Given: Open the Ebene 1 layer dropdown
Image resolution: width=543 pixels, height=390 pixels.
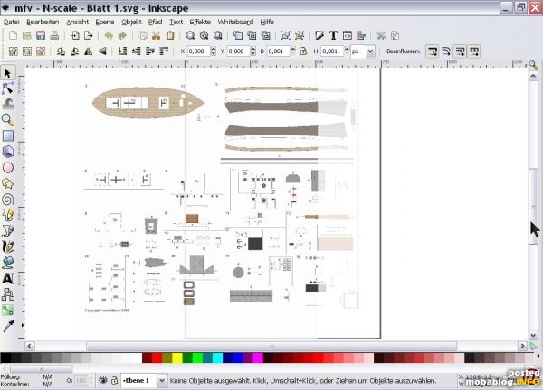Looking at the screenshot, I should (x=161, y=381).
